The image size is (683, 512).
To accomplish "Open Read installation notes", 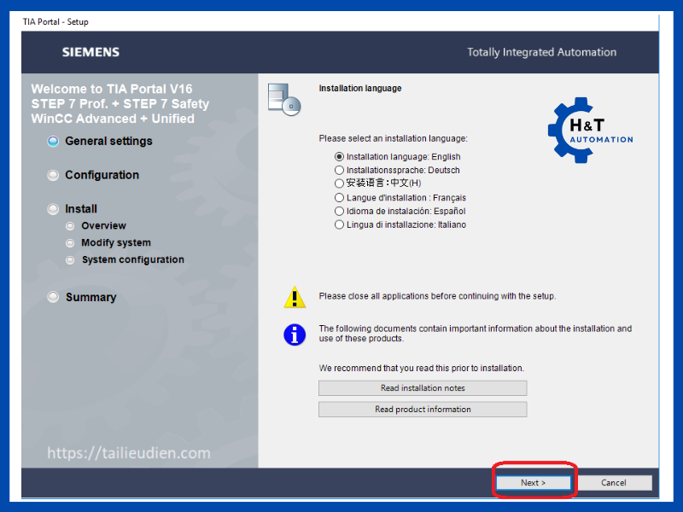I will 423,388.
